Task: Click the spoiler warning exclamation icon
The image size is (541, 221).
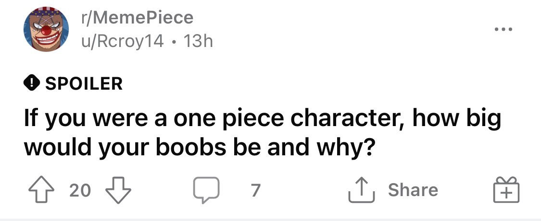Action: (x=31, y=84)
